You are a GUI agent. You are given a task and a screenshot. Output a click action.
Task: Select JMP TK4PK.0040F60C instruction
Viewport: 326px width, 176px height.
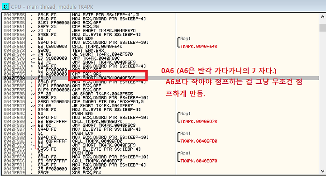click(96, 58)
